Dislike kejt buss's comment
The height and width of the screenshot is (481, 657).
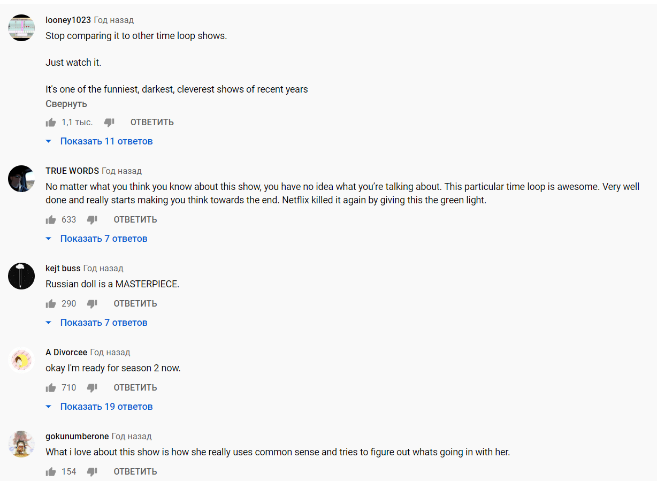click(92, 304)
